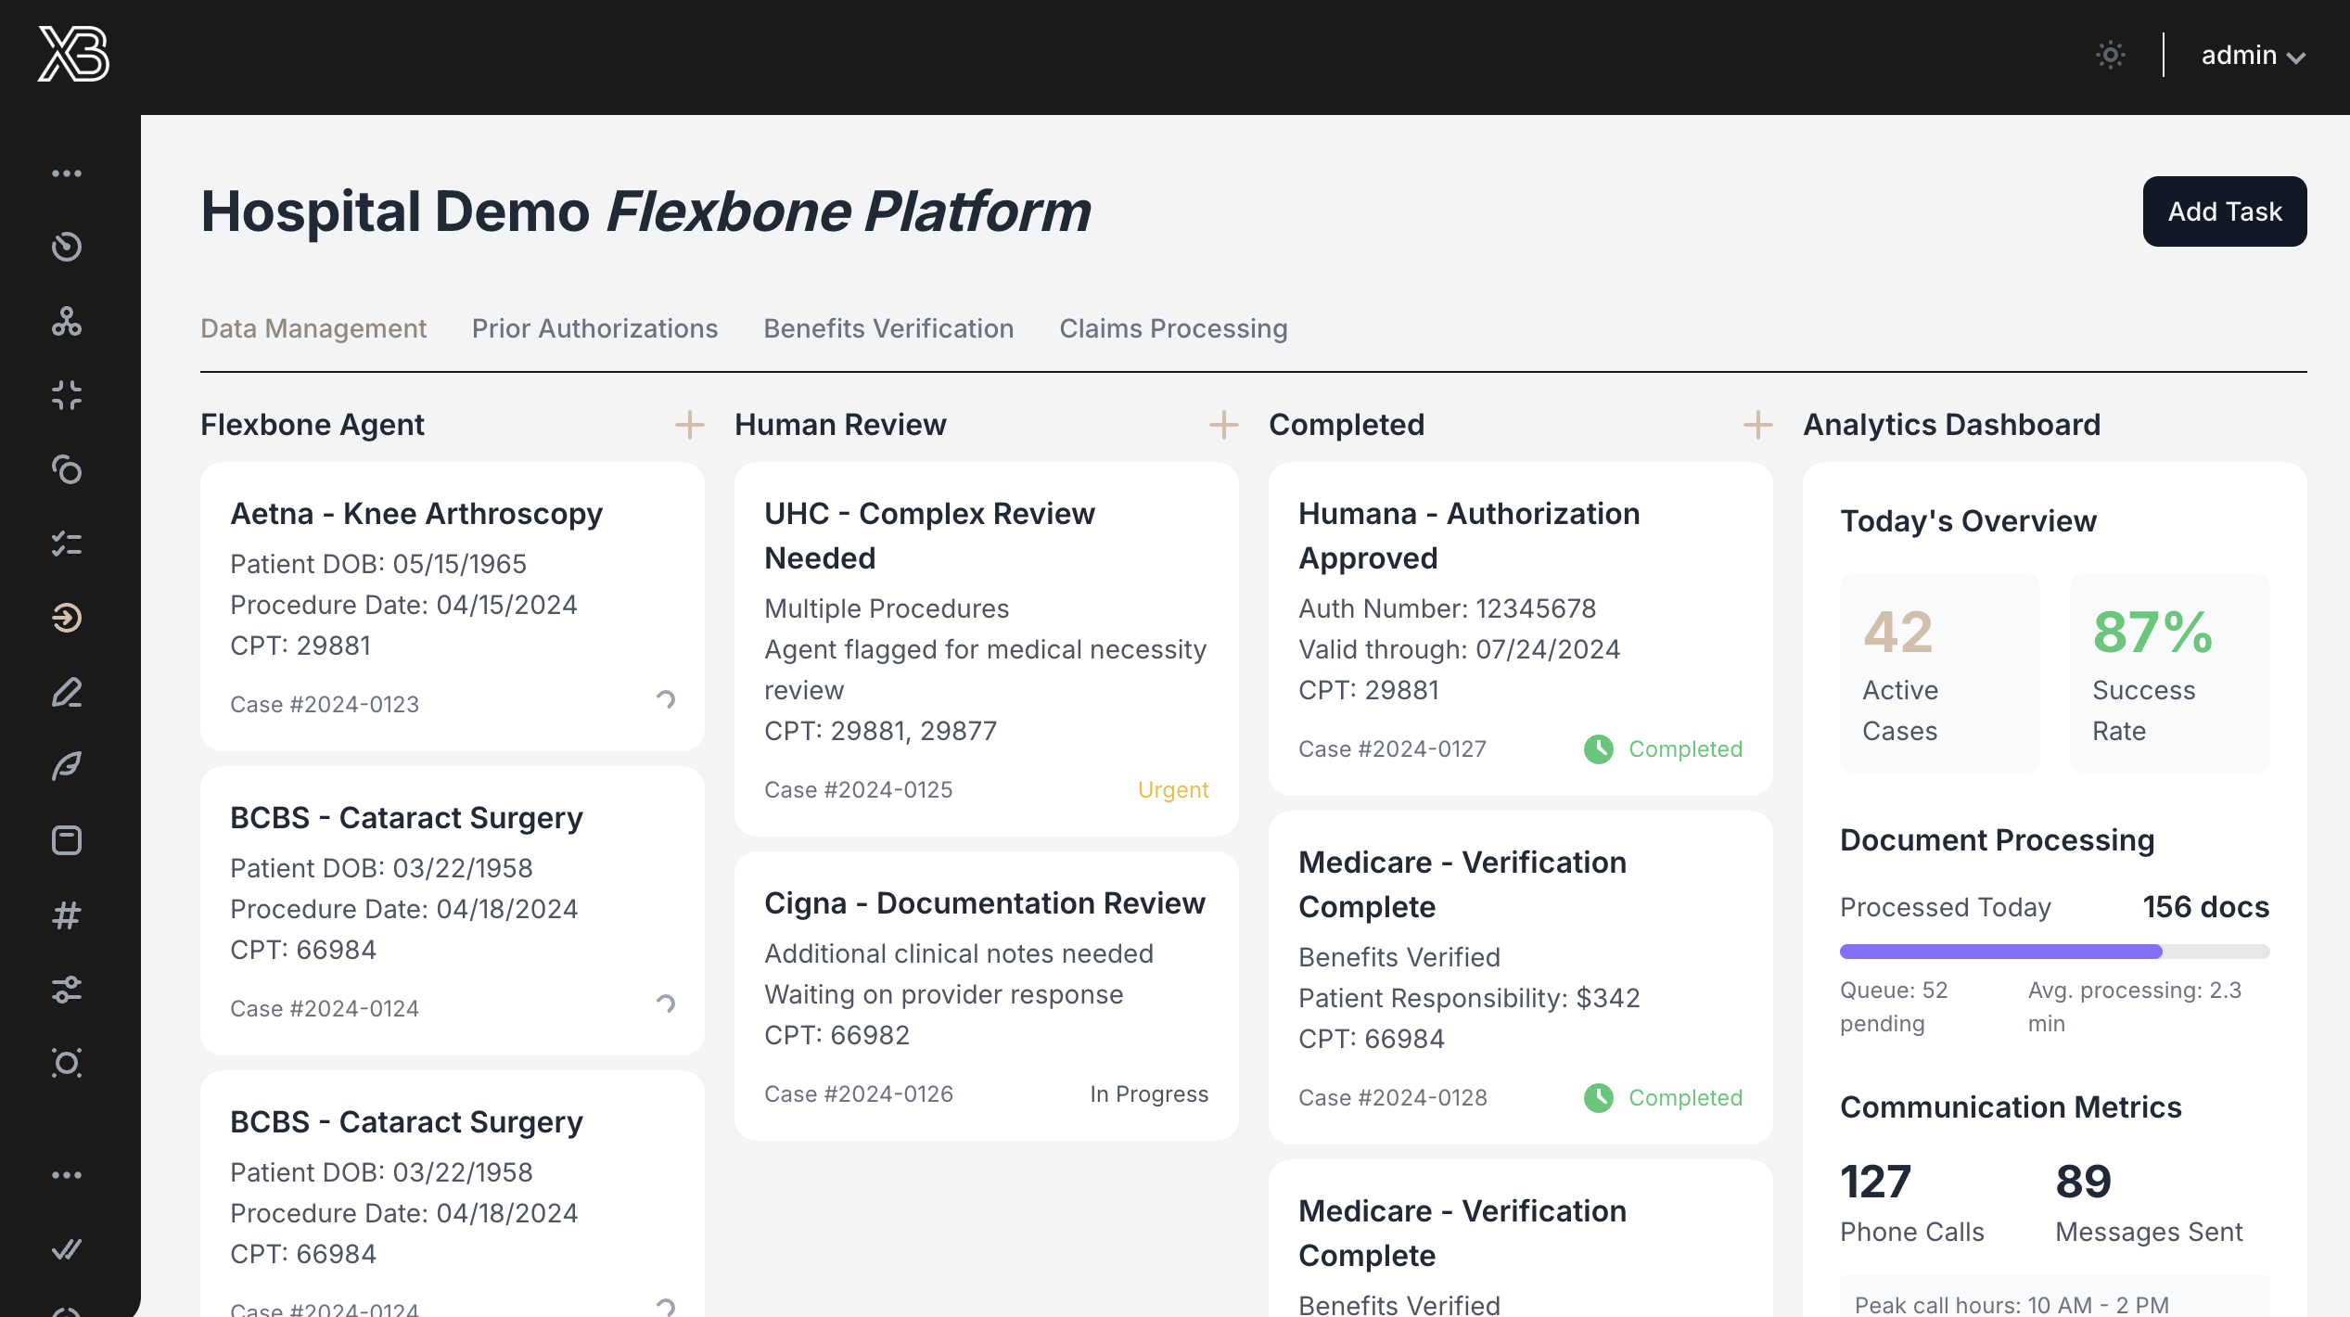Click the top three-dots sidebar icon
Viewport: 2350px width, 1317px height.
[67, 173]
